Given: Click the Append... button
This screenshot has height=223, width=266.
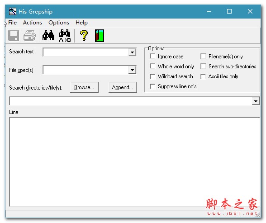Looking at the screenshot, I should [123, 87].
